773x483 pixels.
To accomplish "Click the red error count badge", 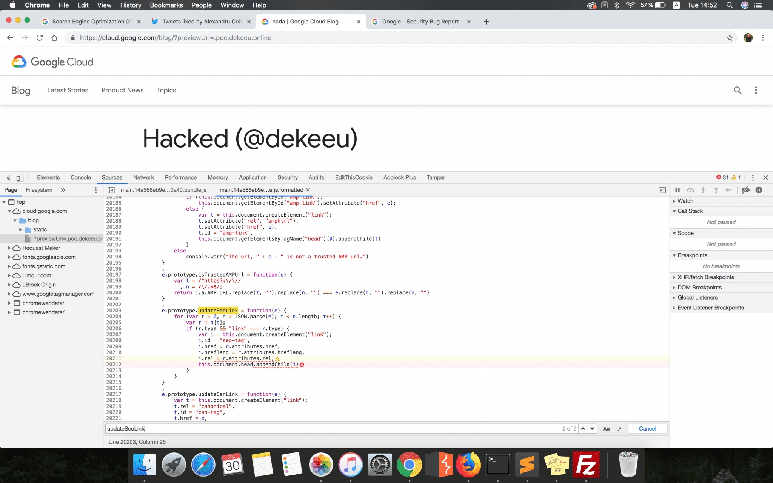I will [722, 177].
